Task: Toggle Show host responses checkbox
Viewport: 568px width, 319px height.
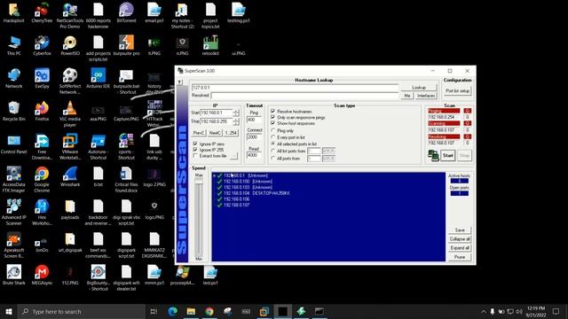Action: (272, 123)
